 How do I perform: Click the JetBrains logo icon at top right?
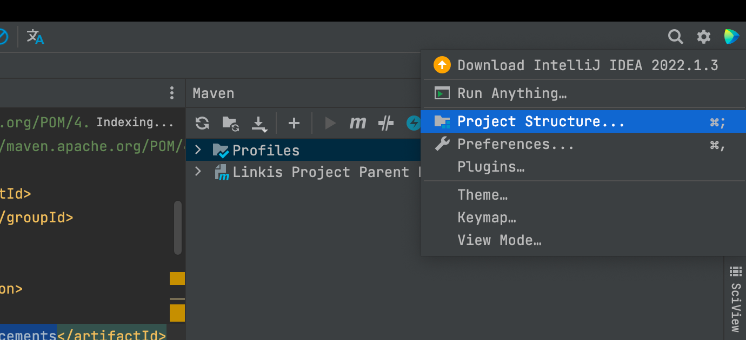(731, 37)
